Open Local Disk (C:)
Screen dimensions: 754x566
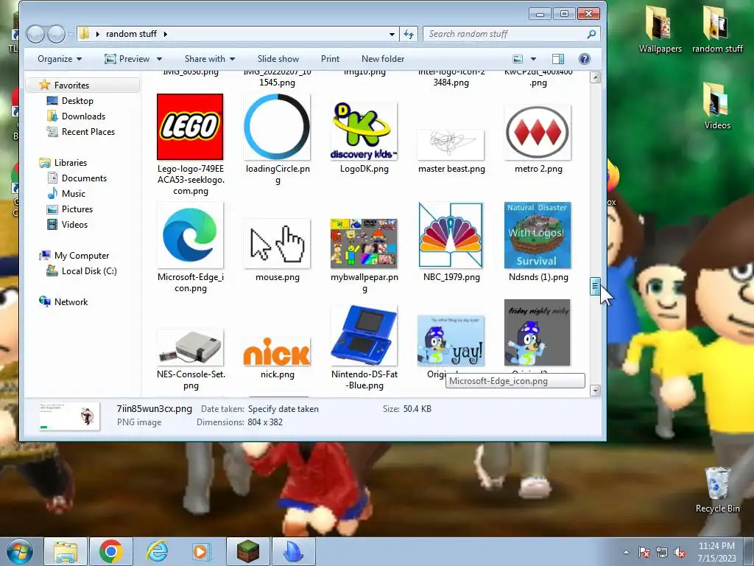pyautogui.click(x=89, y=271)
